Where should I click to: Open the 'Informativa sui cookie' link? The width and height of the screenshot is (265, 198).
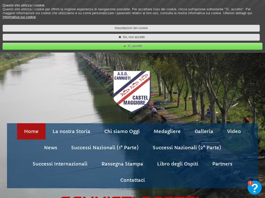[19, 17]
